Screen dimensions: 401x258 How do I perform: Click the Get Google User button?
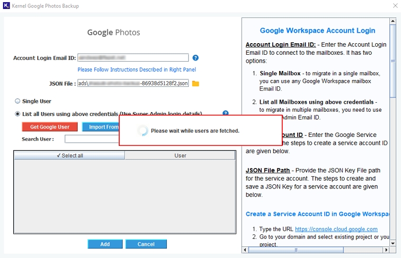(x=50, y=127)
